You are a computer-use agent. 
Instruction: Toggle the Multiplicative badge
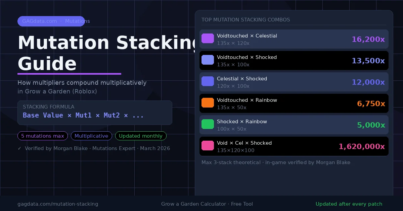click(91, 136)
